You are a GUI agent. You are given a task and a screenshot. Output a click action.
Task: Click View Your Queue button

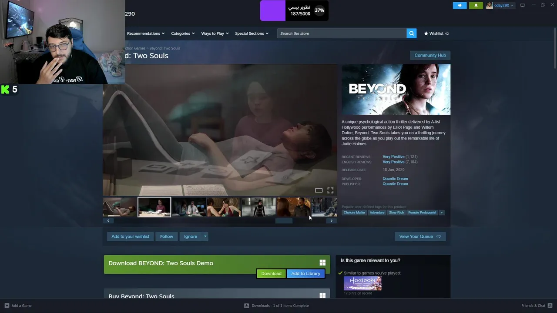(420, 236)
